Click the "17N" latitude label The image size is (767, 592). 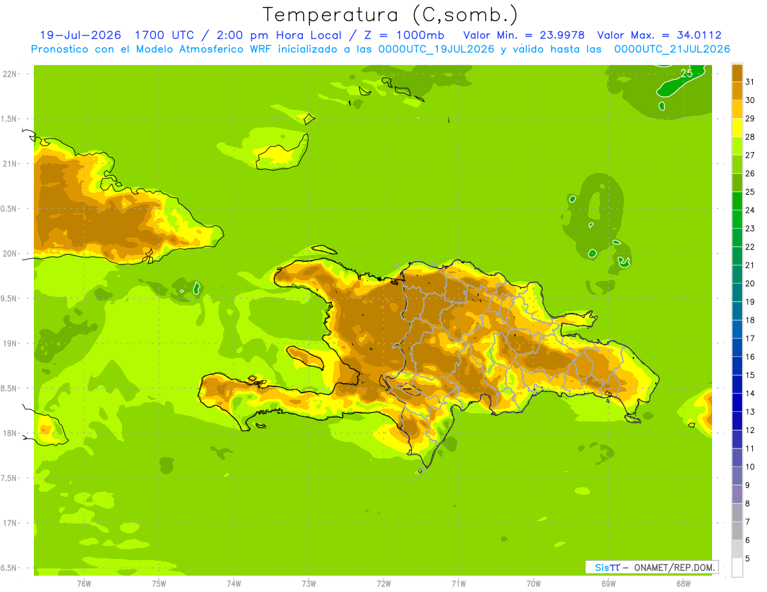coord(10,524)
